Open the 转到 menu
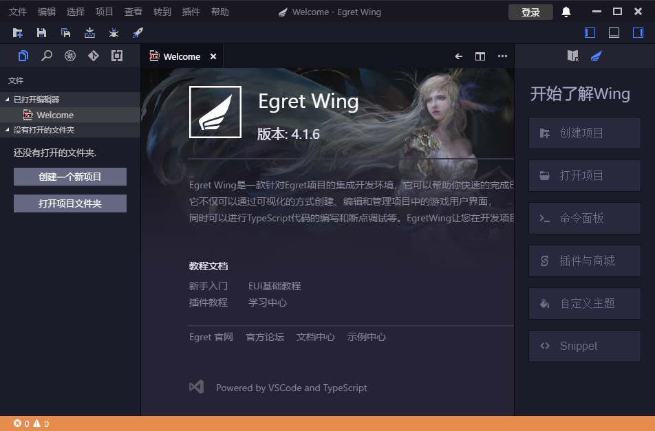The image size is (655, 431). (162, 12)
